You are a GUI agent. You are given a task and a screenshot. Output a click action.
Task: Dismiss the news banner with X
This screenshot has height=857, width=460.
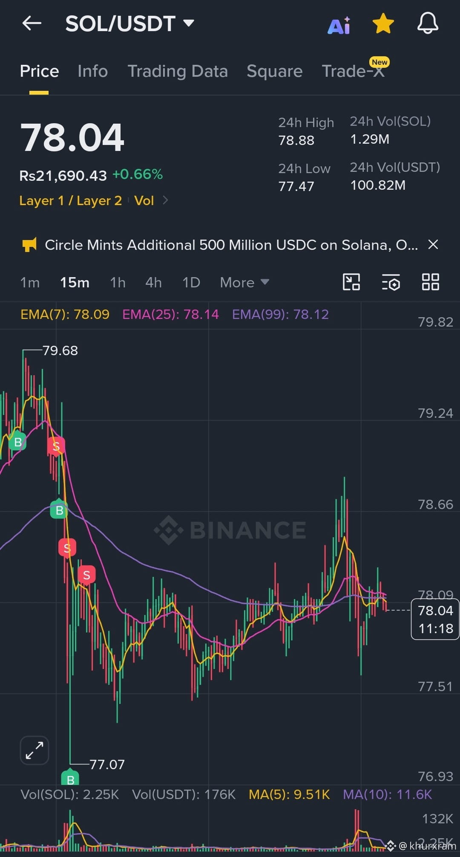433,244
